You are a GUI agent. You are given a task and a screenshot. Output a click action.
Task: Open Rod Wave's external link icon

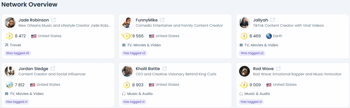click(x=278, y=69)
